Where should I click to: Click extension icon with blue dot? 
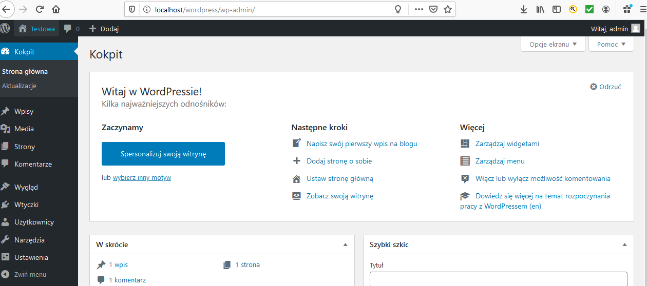pyautogui.click(x=627, y=9)
